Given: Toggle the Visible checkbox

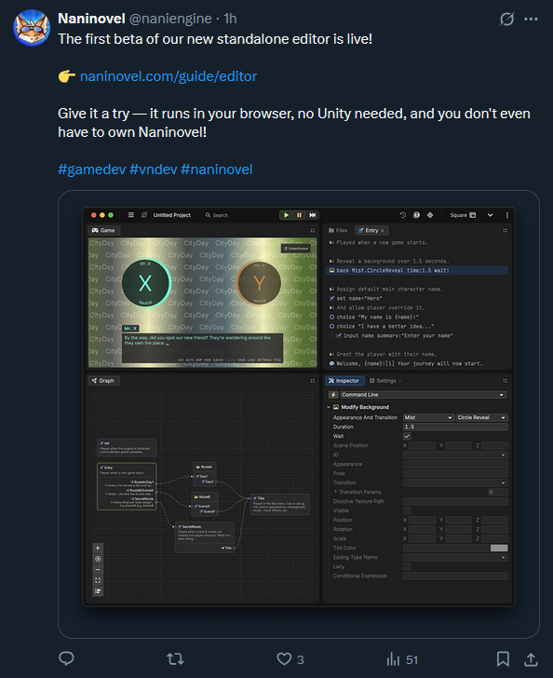Looking at the screenshot, I should (407, 510).
